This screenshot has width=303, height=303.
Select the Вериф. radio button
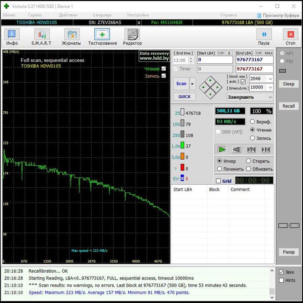point(253,122)
